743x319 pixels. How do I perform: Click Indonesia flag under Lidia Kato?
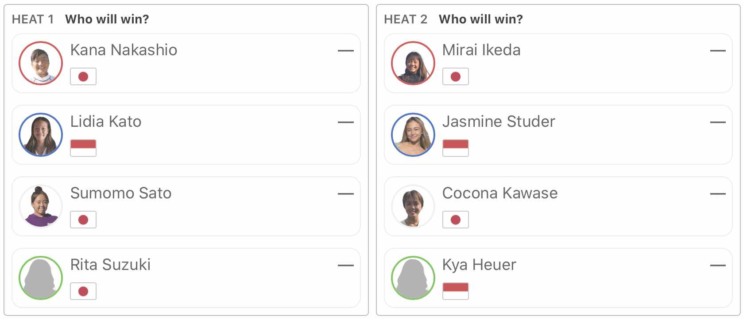point(83,148)
